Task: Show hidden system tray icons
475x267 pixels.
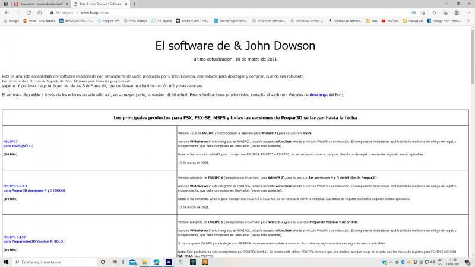Action: click(x=391, y=262)
